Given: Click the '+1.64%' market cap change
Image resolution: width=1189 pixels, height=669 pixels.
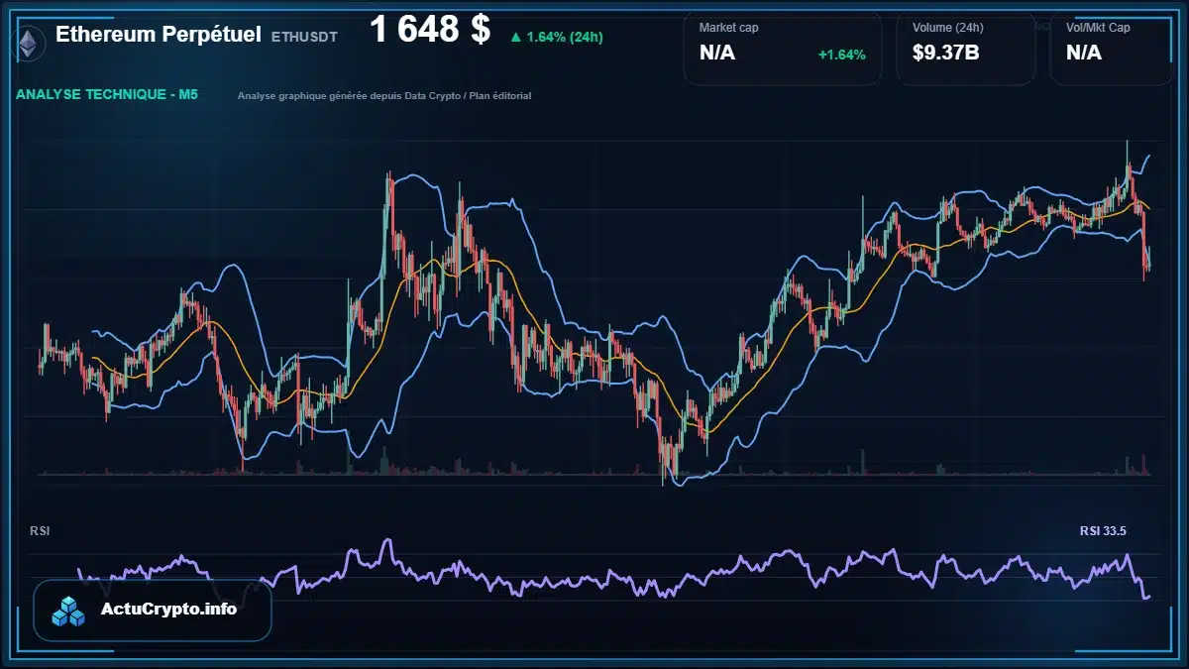Looking at the screenshot, I should [x=841, y=55].
